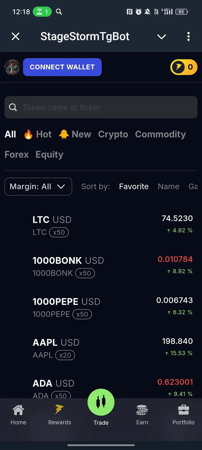Switch to the Crypto category
The image size is (202, 450).
point(113,134)
